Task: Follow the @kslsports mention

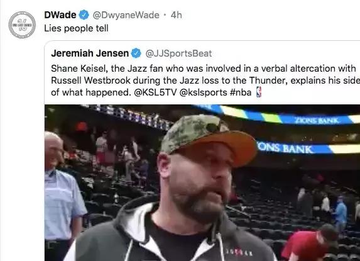Action: point(203,92)
